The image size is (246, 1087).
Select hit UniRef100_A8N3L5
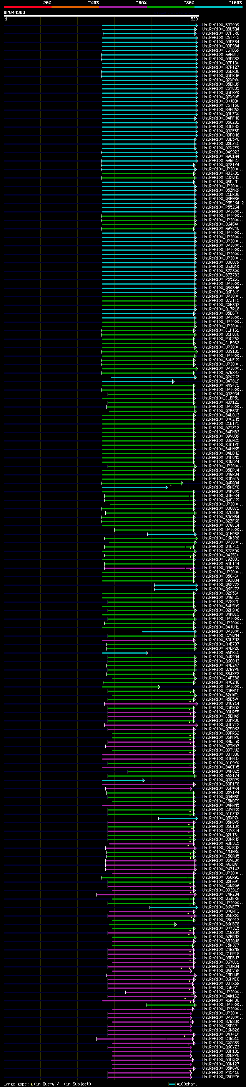[x=221, y=844]
